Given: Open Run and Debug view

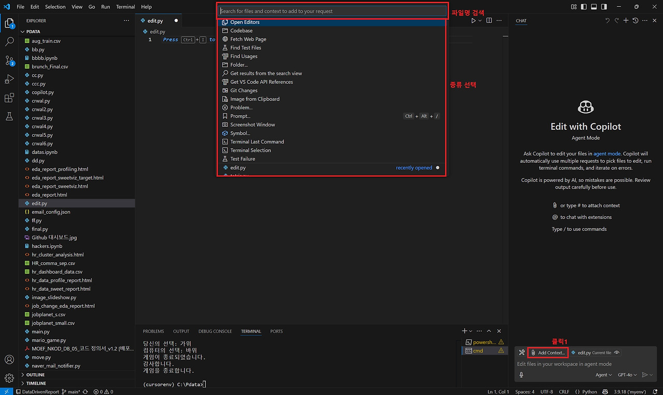Looking at the screenshot, I should click(9, 79).
